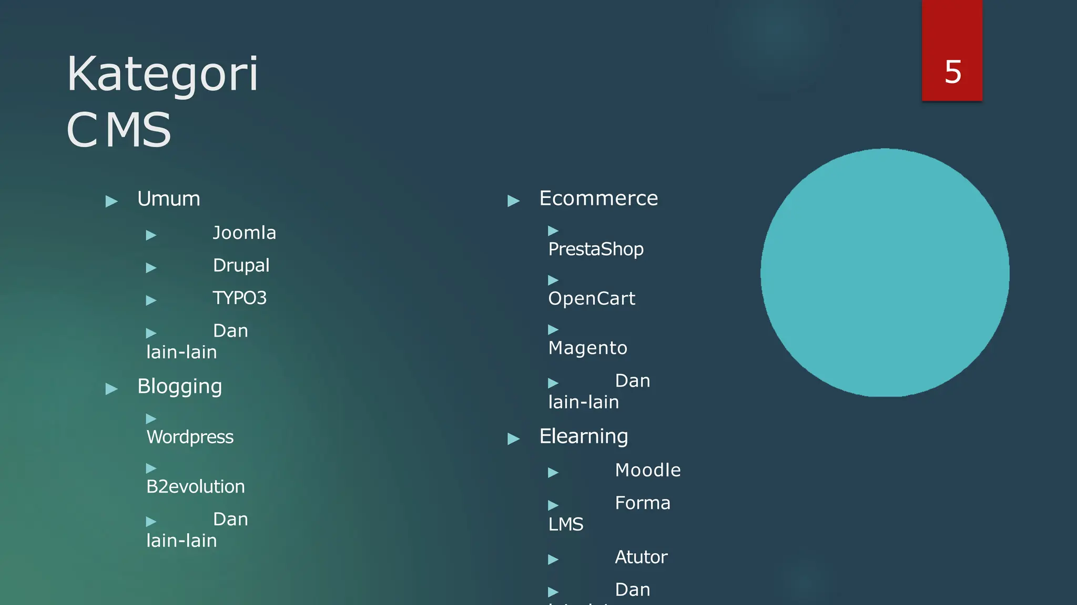Click the red slide number 5 badge
The image size is (1077, 605).
[952, 50]
